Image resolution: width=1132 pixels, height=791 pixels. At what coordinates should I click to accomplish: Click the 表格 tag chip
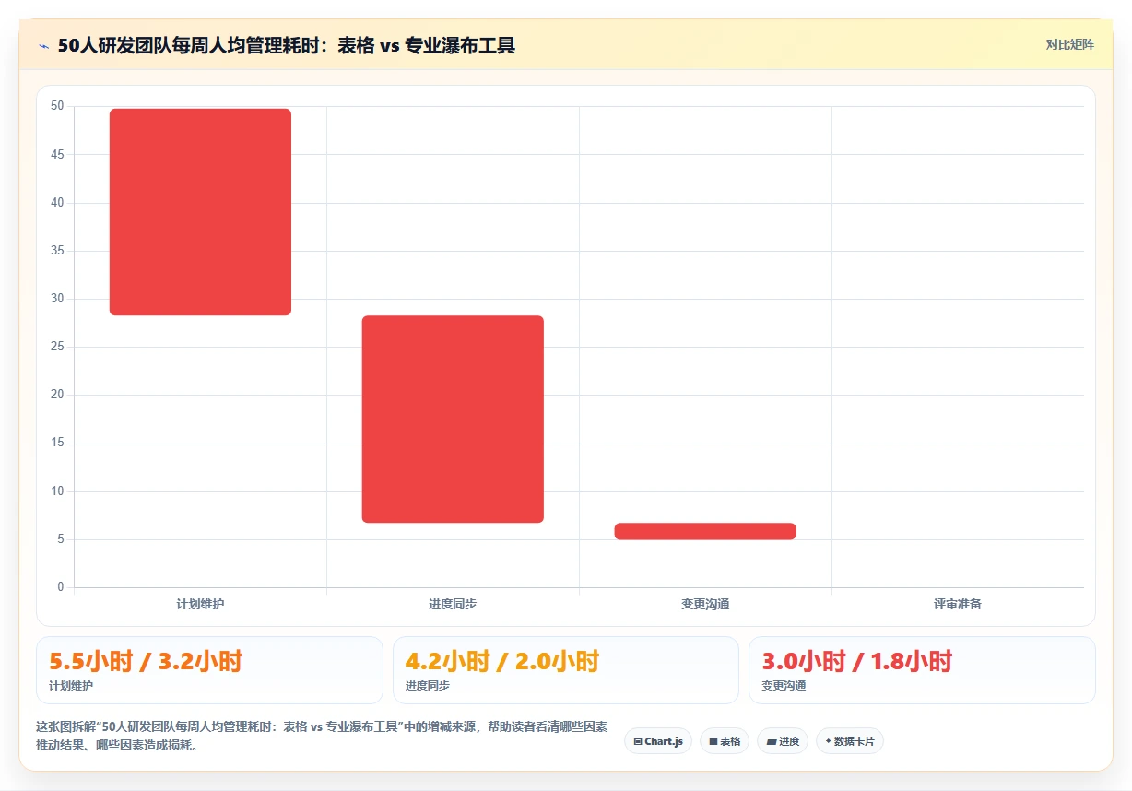point(725,741)
